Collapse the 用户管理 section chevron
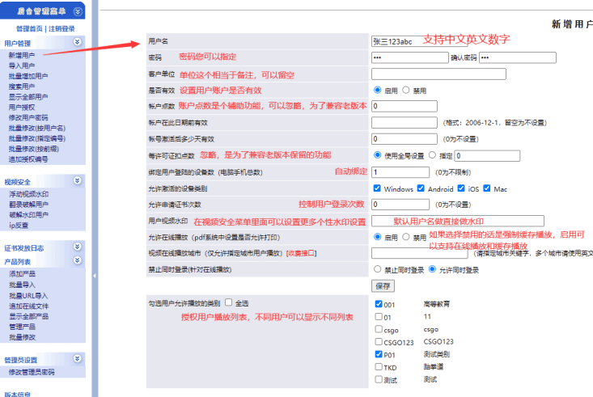Viewport: 593px width, 397px height. pos(77,41)
